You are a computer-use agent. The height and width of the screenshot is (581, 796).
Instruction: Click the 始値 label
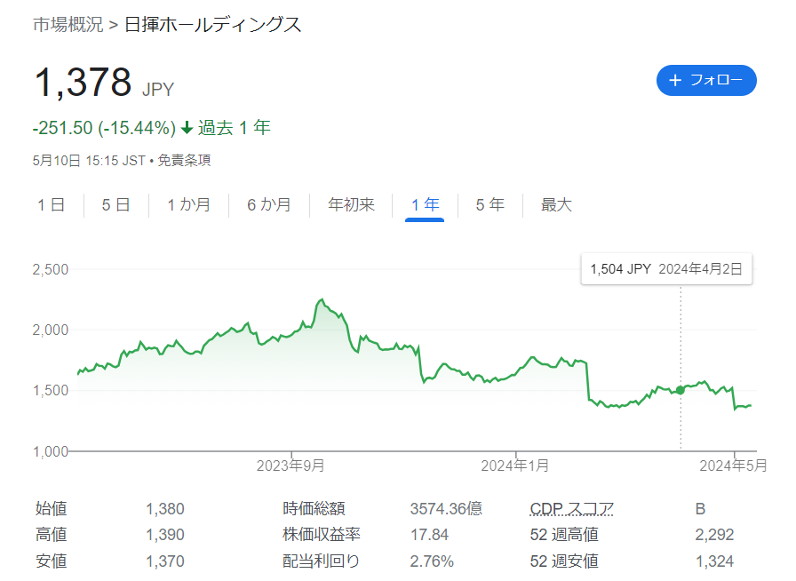click(52, 508)
